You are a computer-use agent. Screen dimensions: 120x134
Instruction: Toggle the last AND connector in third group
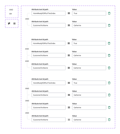pos(27,113)
